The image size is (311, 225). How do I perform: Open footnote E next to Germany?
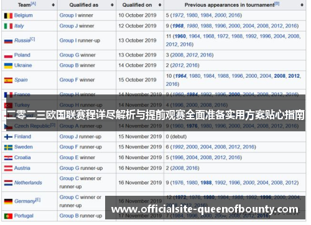coord(38,200)
